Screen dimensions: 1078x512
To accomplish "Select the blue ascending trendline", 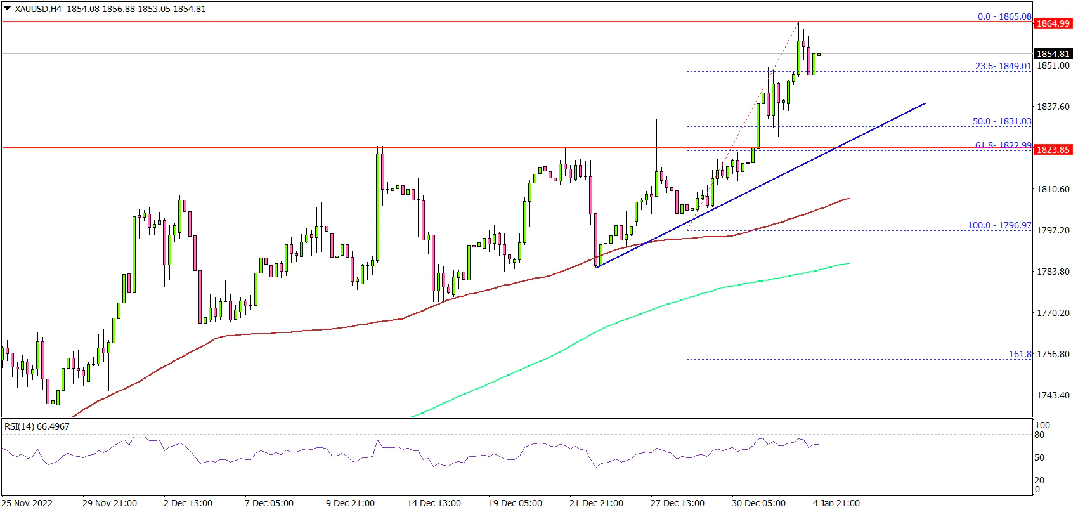I will pyautogui.click(x=761, y=184).
